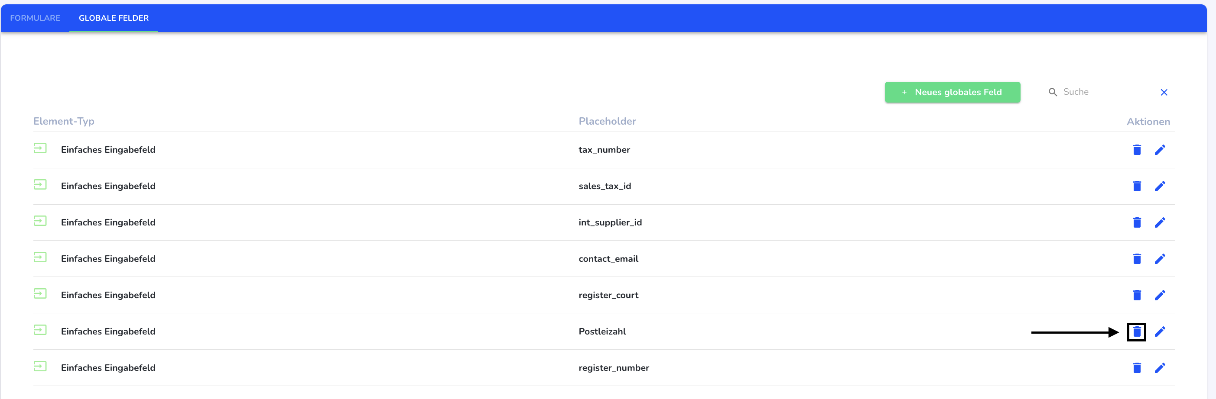Select the int_supplier_id placeholder text
The image size is (1216, 399).
(x=610, y=222)
